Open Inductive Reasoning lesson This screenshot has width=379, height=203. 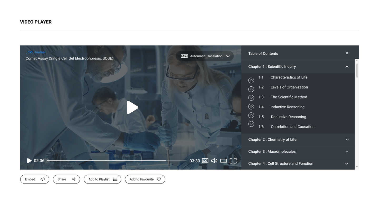(x=287, y=107)
